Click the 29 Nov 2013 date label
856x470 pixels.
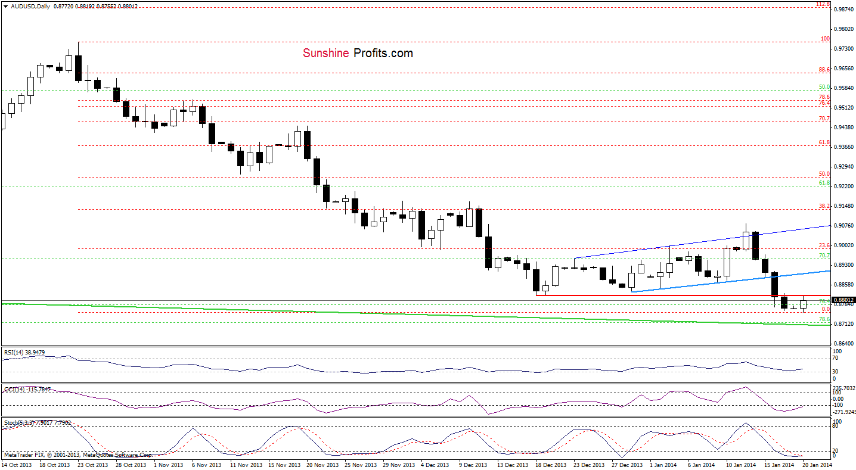tap(398, 465)
